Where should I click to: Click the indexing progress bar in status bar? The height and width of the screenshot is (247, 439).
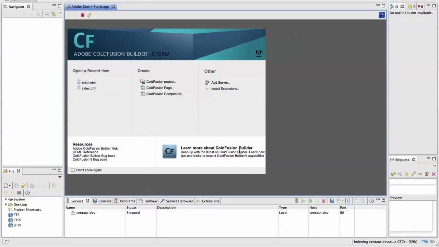point(425,242)
